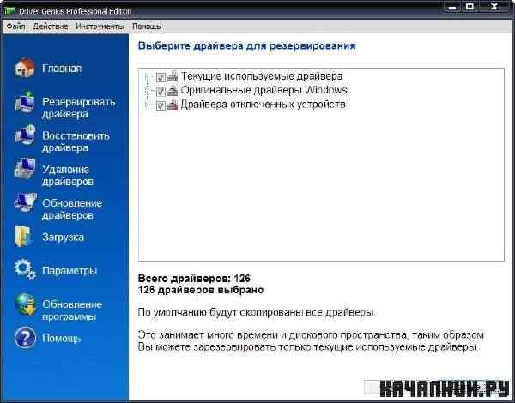The width and height of the screenshot is (515, 403).
Task: Select the Текущие используемые драйвера tree row text
Action: click(x=262, y=76)
